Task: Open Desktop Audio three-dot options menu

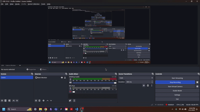Action: coord(70,80)
